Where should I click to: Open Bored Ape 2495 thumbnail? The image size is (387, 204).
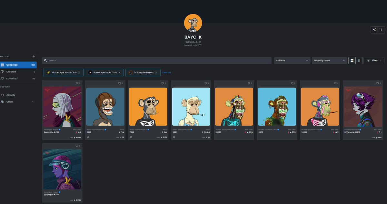(x=105, y=107)
